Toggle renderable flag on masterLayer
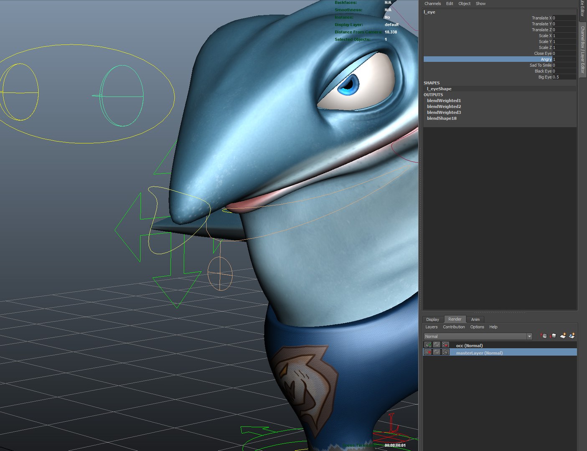This screenshot has height=451, width=587. click(428, 352)
